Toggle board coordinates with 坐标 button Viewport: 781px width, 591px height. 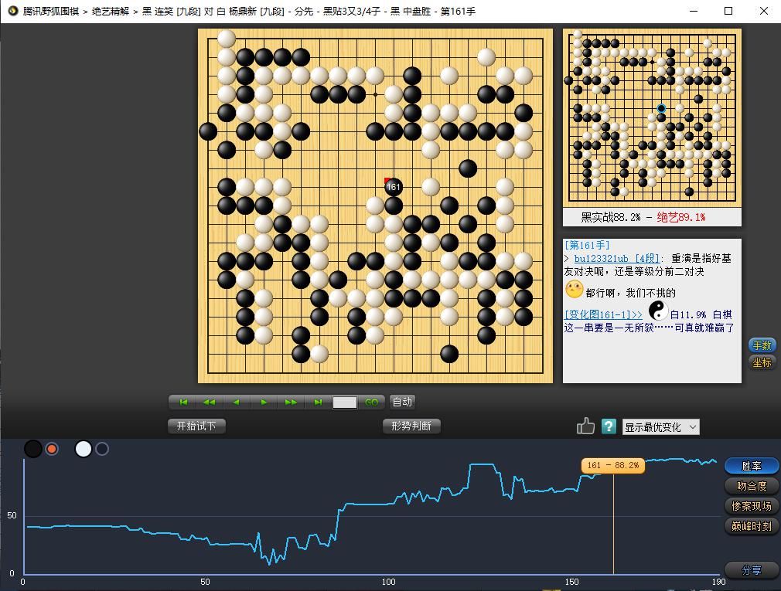(x=762, y=362)
